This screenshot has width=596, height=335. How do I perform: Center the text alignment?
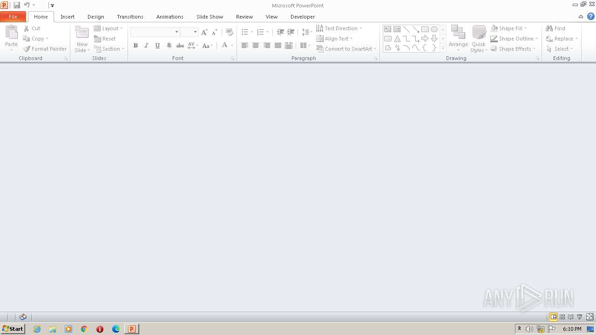click(x=256, y=46)
